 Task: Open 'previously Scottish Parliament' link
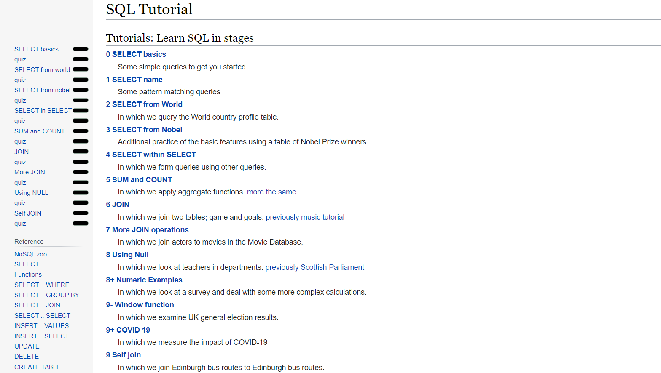314,267
